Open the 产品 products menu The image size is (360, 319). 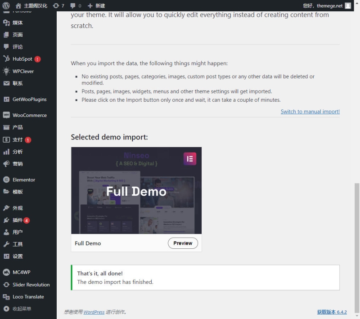click(x=28, y=127)
